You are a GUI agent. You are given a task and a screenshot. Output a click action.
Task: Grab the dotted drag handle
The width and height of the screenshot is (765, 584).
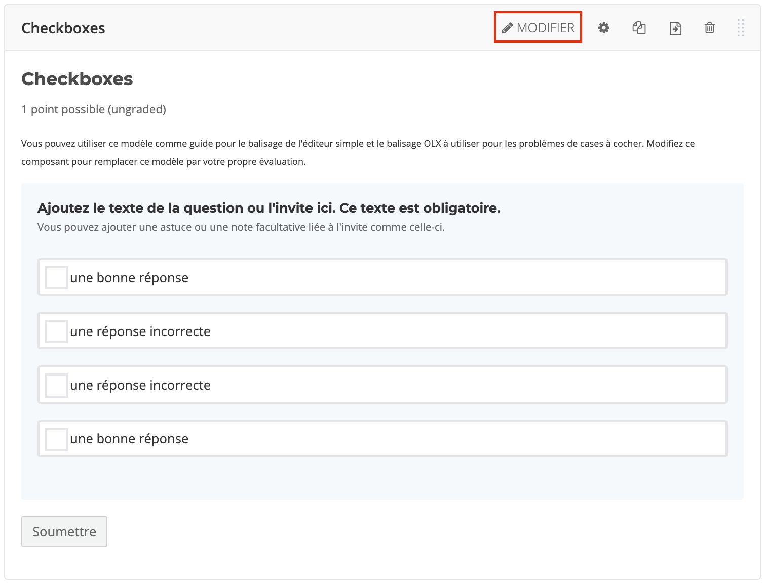click(740, 28)
